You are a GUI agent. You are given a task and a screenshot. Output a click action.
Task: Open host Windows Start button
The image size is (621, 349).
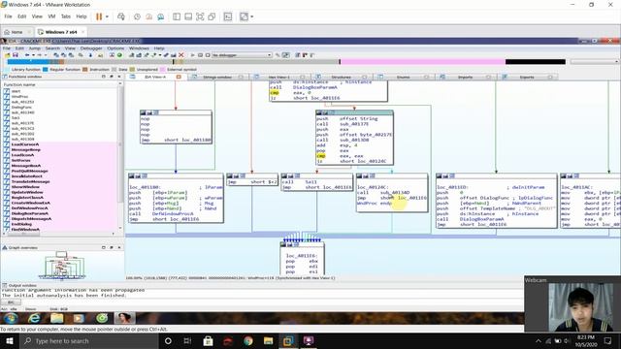click(10, 341)
